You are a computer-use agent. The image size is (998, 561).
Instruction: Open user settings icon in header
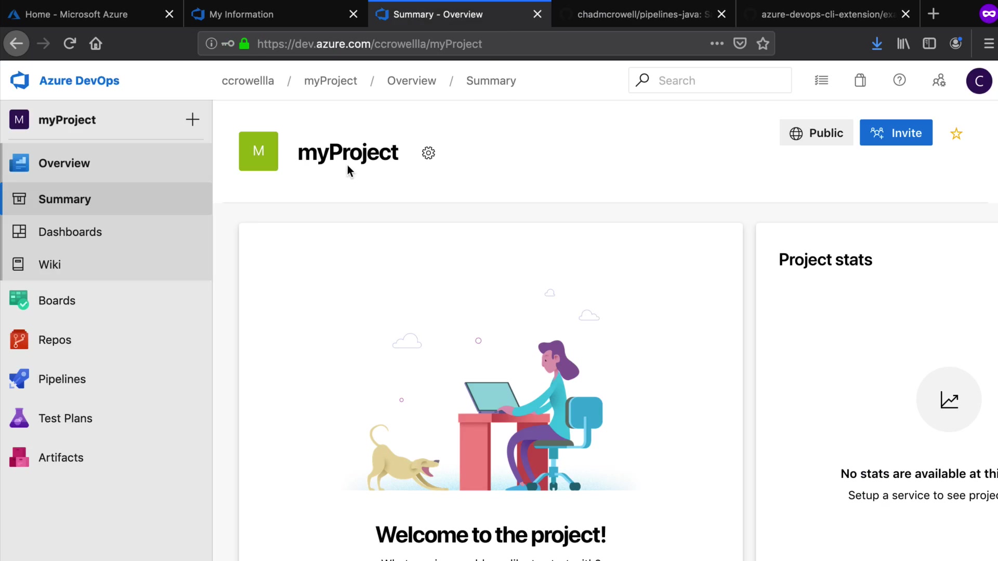[939, 81]
